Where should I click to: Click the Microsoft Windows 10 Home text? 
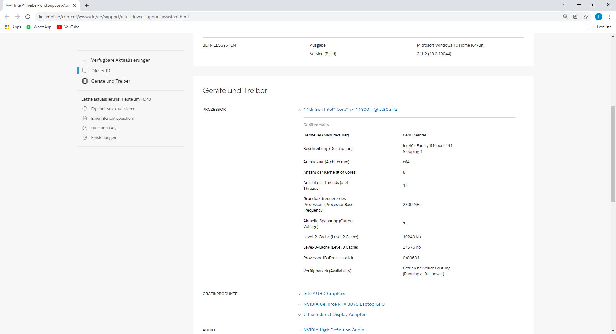[x=451, y=45]
